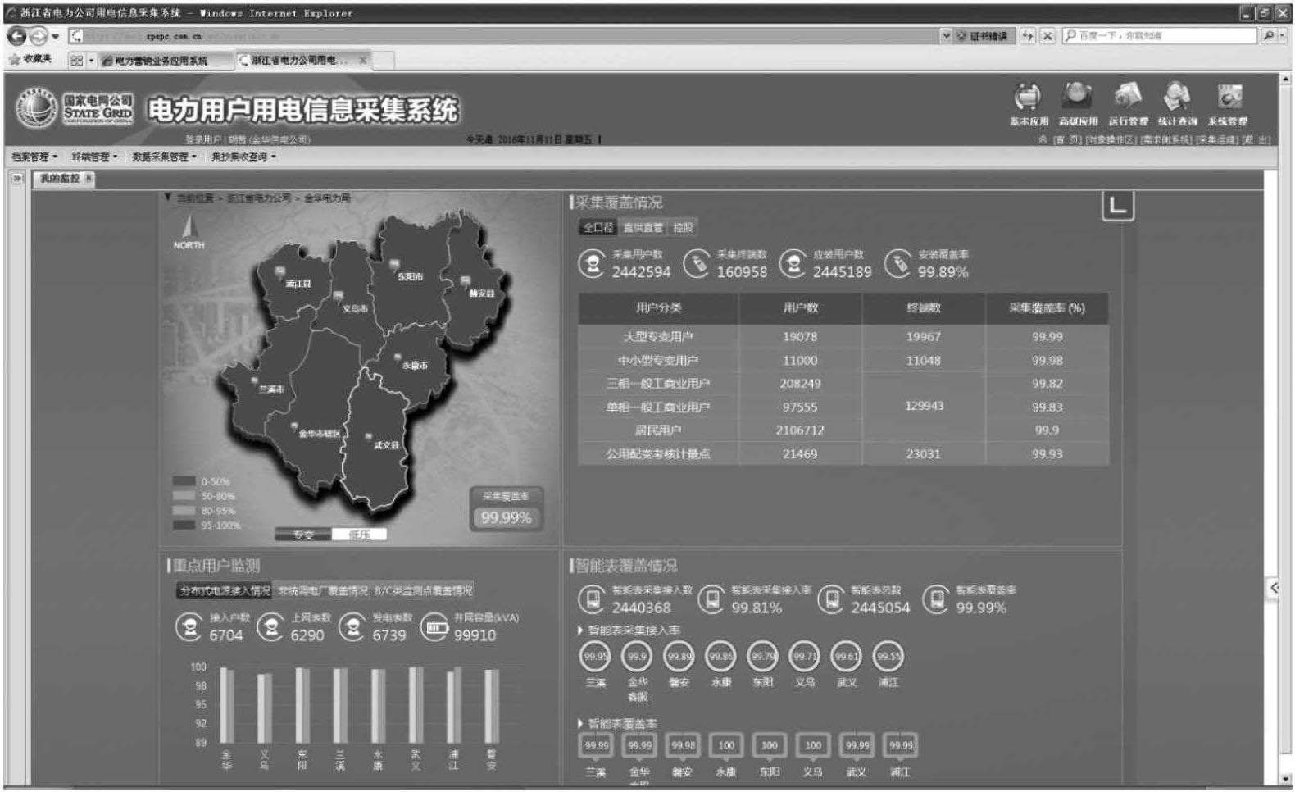This screenshot has width=1295, height=792.
Task: Click the 东阳市 pin on the map
Action: 394,264
